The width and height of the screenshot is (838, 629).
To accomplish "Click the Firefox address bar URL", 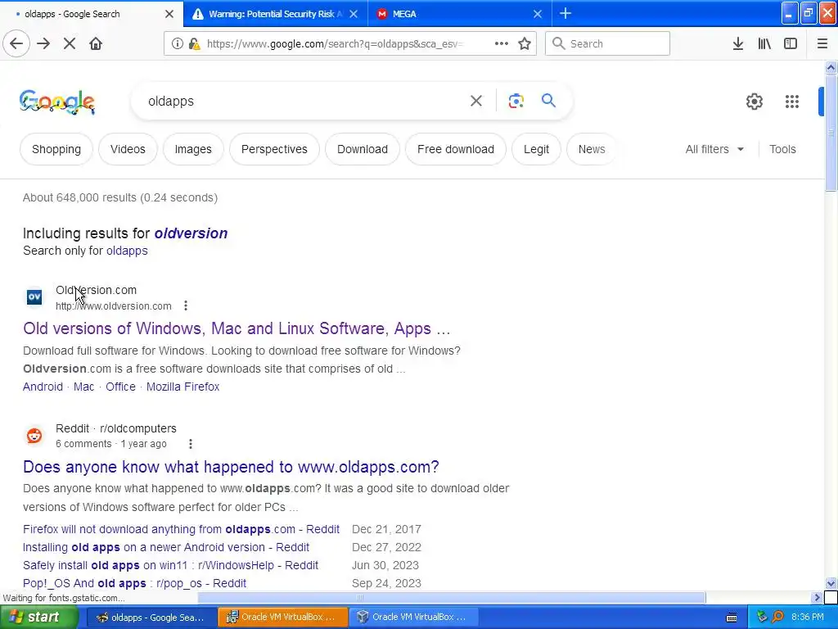I will (335, 44).
